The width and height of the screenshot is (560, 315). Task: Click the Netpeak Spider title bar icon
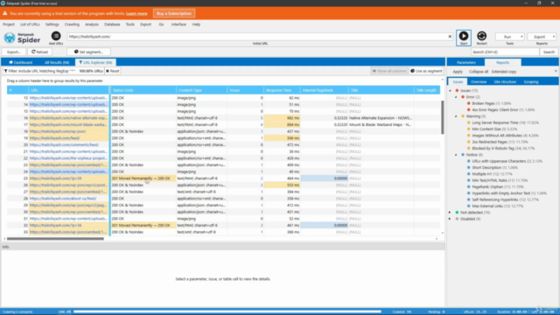coord(3,3)
